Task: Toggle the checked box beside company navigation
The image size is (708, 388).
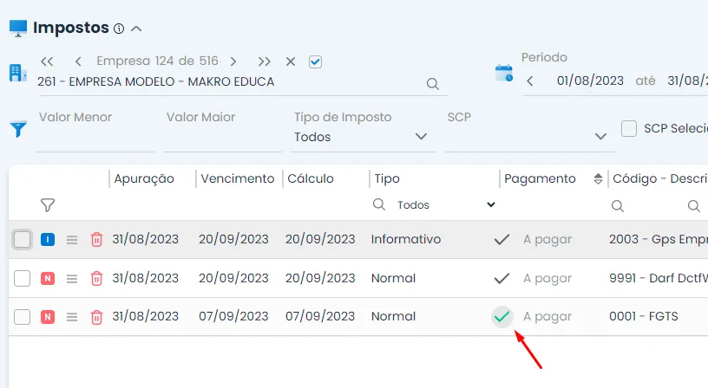Action: point(315,61)
